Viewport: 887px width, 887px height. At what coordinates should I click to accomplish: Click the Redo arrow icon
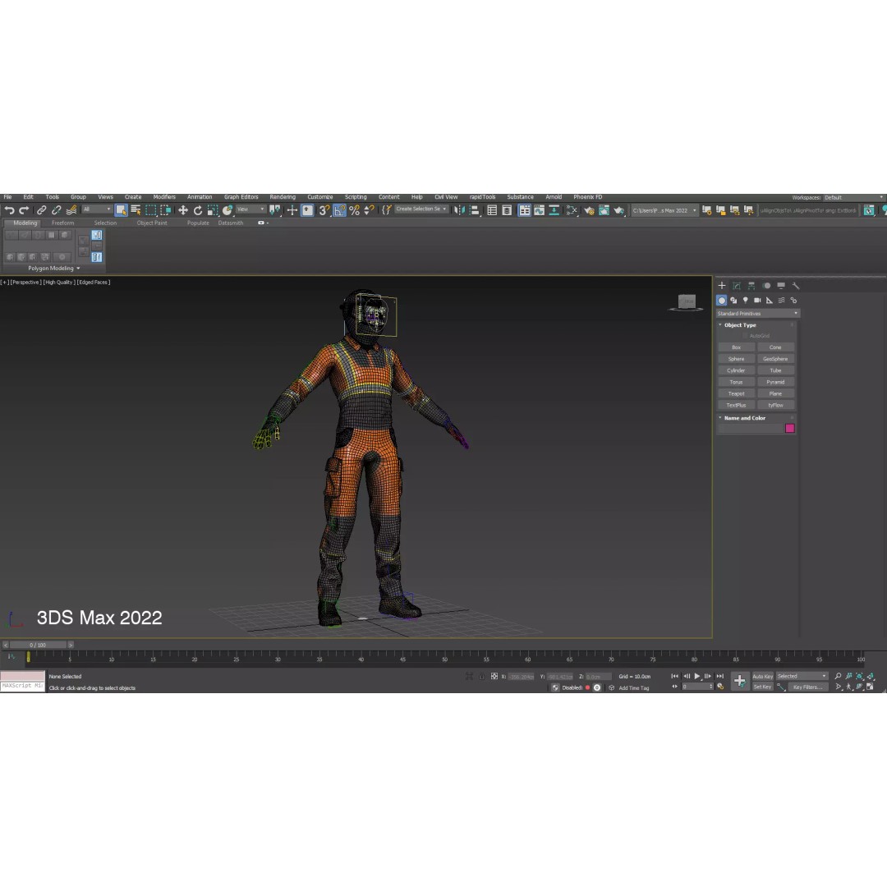24,210
